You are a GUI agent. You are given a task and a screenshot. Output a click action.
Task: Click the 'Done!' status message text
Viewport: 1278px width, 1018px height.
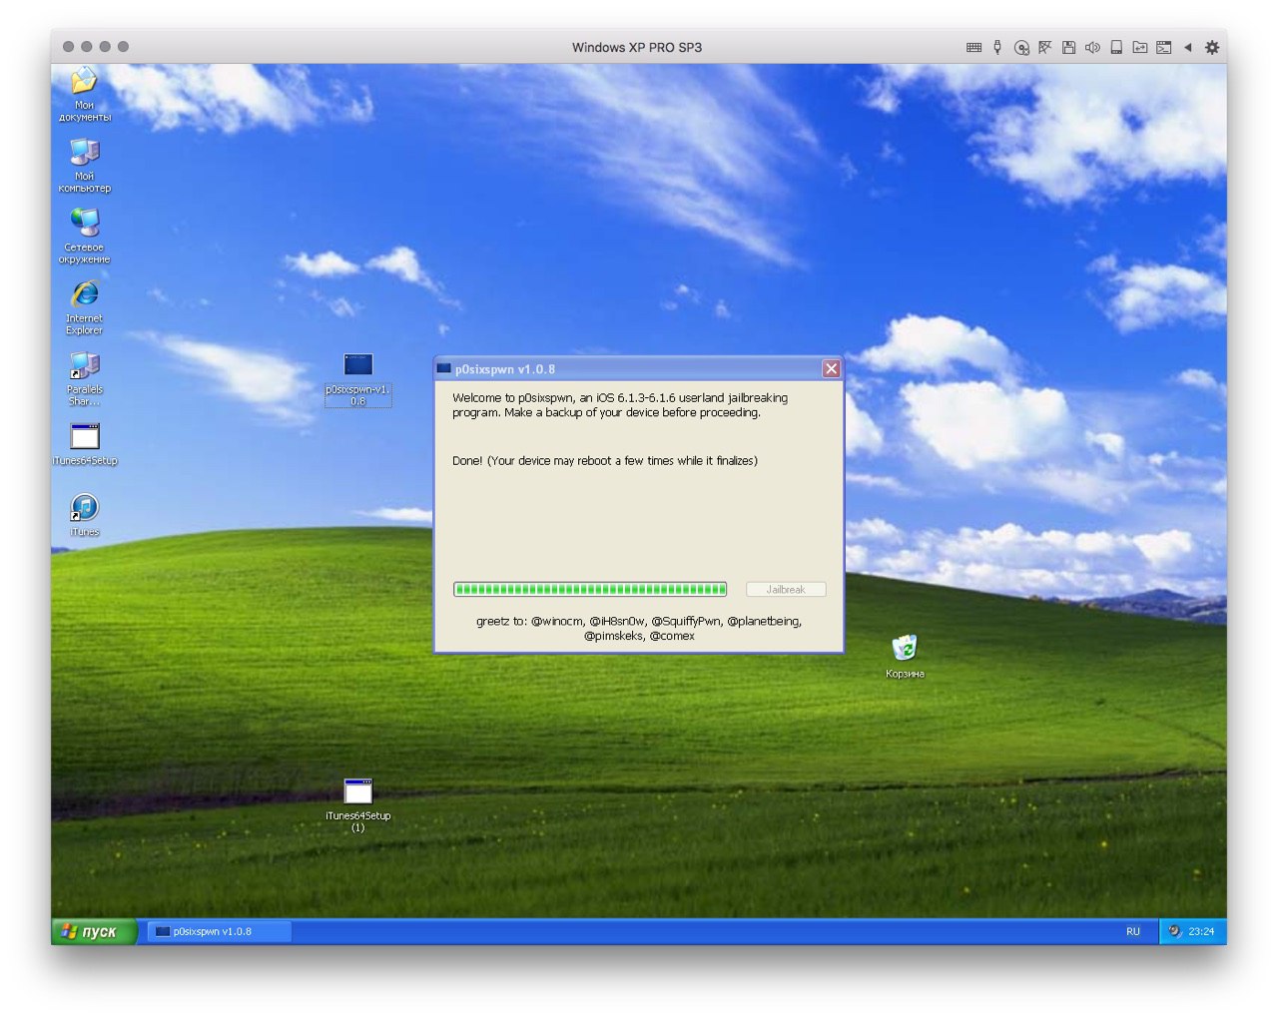coord(605,461)
